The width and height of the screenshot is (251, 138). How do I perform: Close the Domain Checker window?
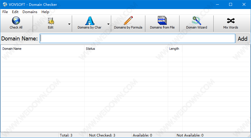coord(244,4)
